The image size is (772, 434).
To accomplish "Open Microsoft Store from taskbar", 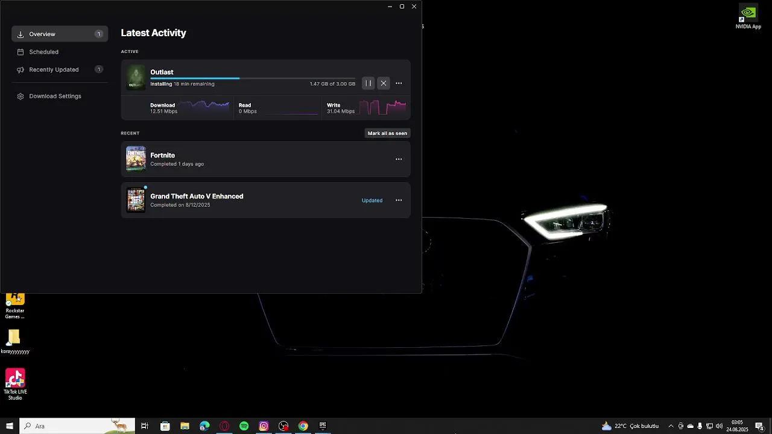I will [165, 426].
